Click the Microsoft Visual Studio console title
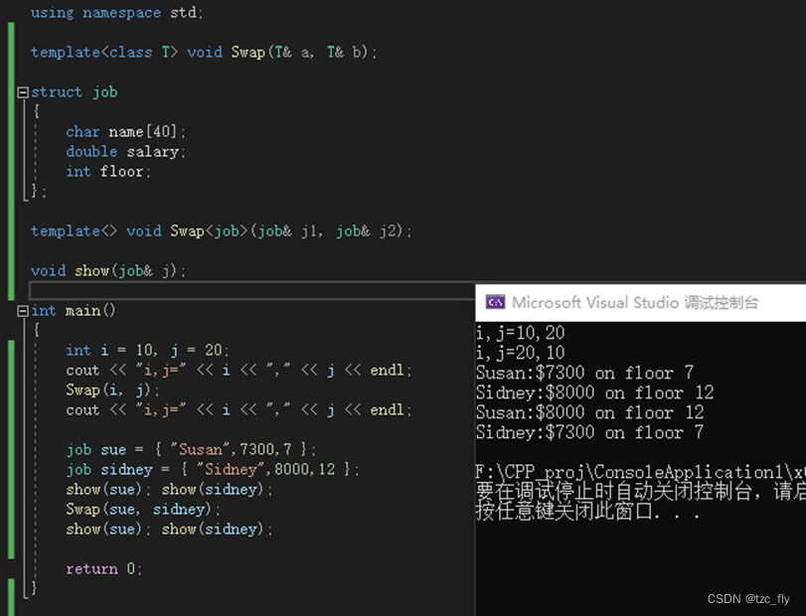This screenshot has height=616, width=806. pos(635,303)
